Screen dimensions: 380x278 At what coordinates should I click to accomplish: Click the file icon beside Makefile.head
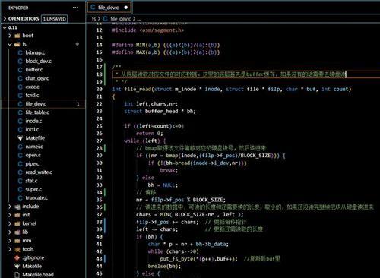coord(17,275)
